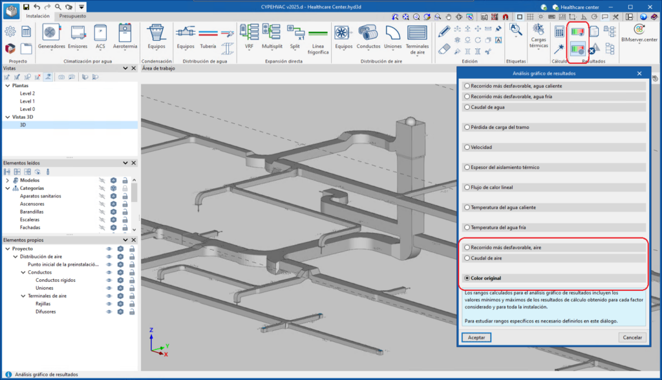The height and width of the screenshot is (380, 662).
Task: Switch to the Presupuesto tab
Action: [x=73, y=15]
